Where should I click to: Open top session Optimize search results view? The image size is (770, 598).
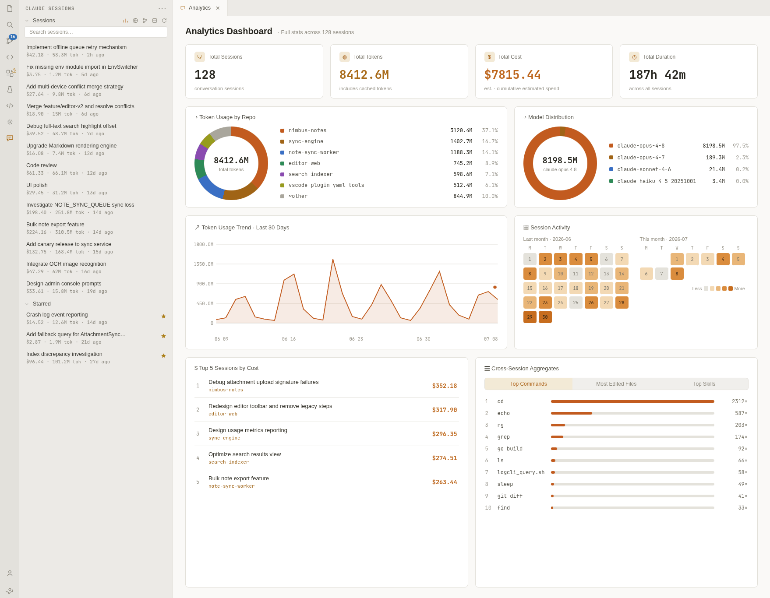[327, 458]
